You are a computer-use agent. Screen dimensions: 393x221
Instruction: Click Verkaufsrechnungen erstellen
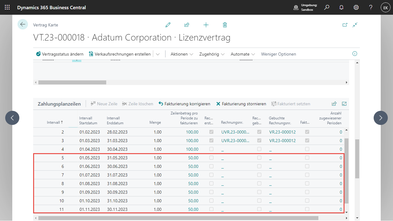[120, 54]
